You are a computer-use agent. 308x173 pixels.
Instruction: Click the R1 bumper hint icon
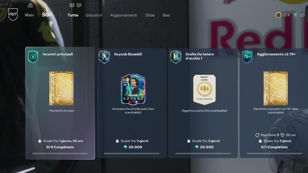[79, 5]
